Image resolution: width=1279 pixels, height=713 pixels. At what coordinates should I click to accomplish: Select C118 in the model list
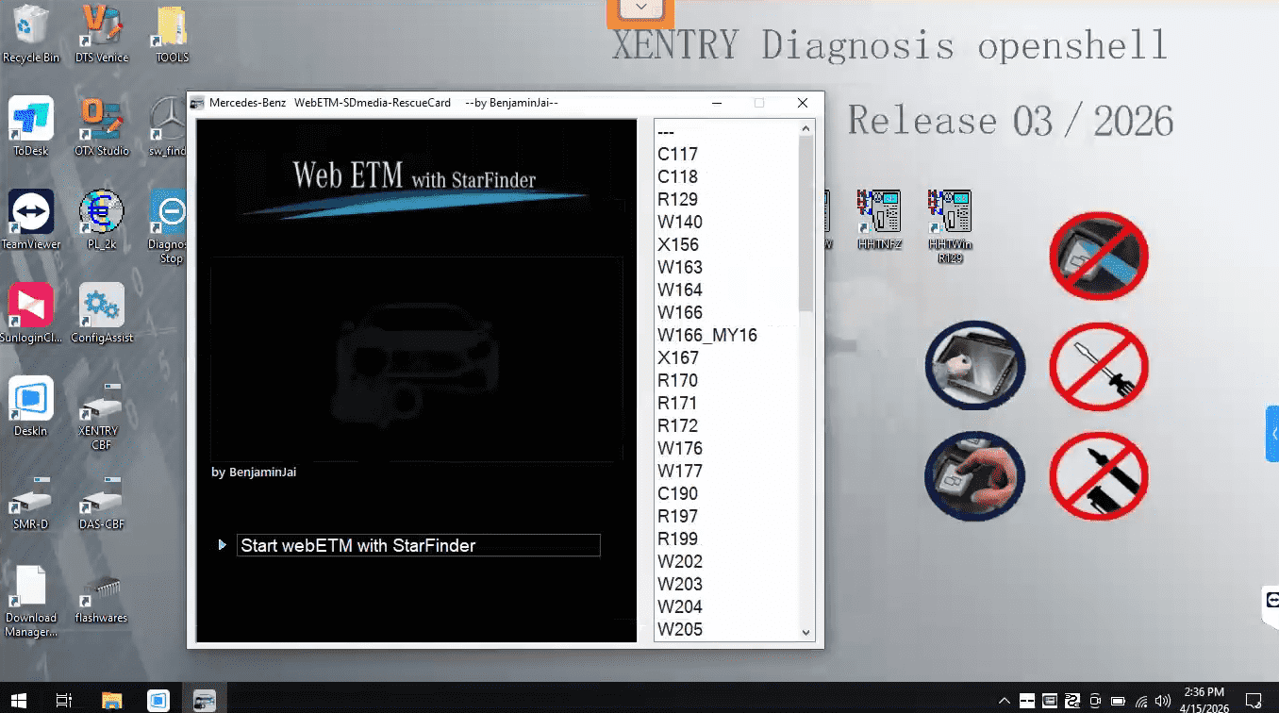pos(726,176)
